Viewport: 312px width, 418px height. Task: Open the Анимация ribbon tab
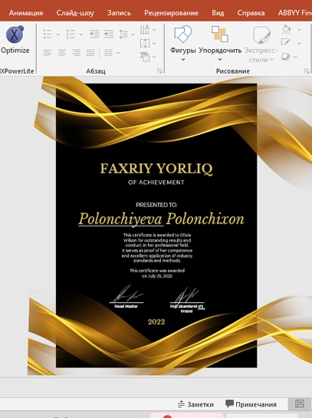coord(26,13)
